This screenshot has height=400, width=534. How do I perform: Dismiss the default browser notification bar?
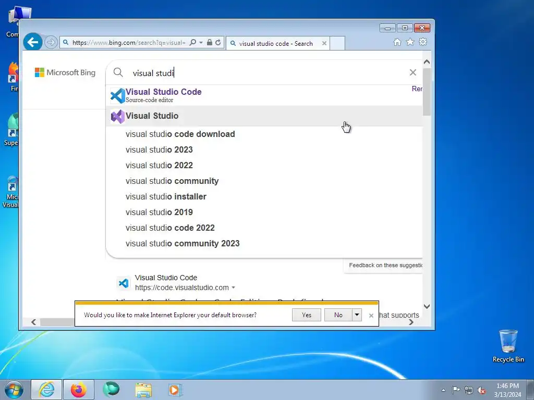coord(371,316)
